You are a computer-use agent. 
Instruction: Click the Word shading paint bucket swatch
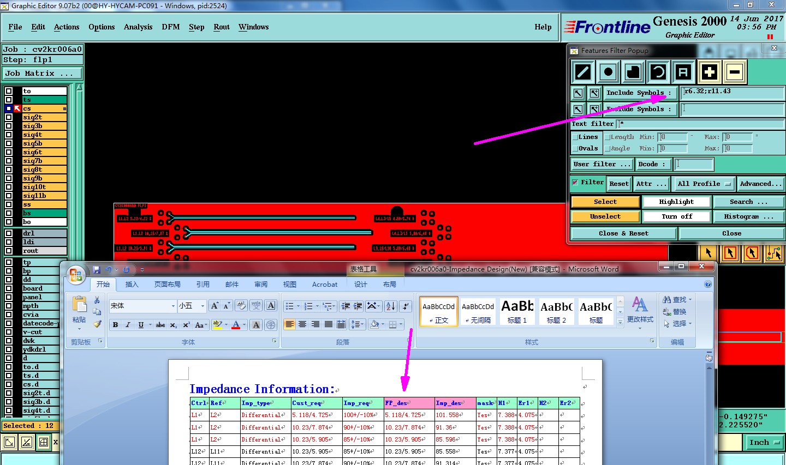click(x=374, y=324)
